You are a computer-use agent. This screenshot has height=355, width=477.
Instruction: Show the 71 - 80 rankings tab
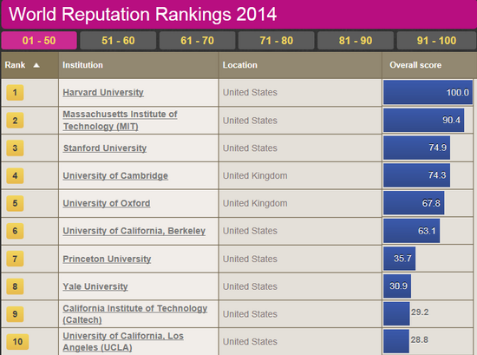pyautogui.click(x=276, y=41)
